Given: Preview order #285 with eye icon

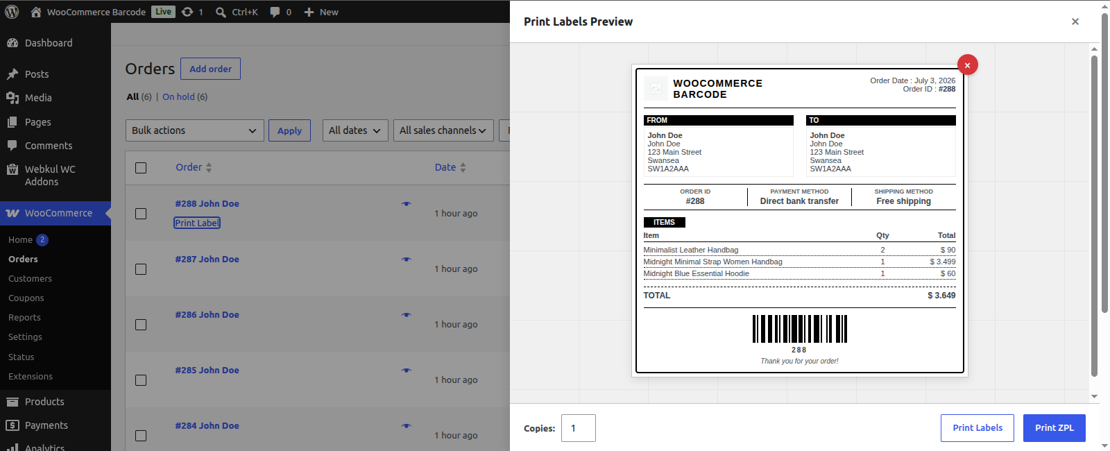Looking at the screenshot, I should tap(407, 371).
